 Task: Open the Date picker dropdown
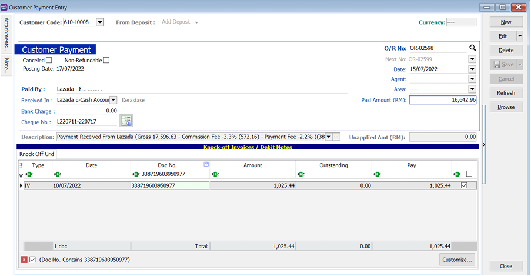472,69
